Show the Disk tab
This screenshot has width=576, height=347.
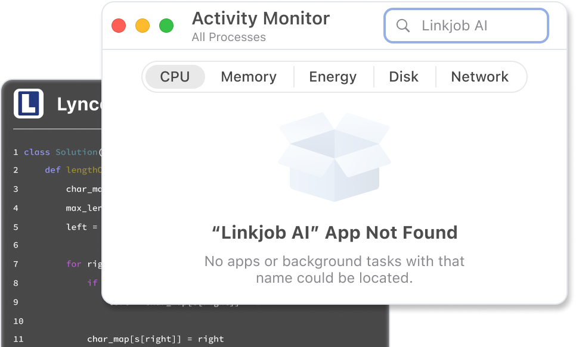[404, 77]
